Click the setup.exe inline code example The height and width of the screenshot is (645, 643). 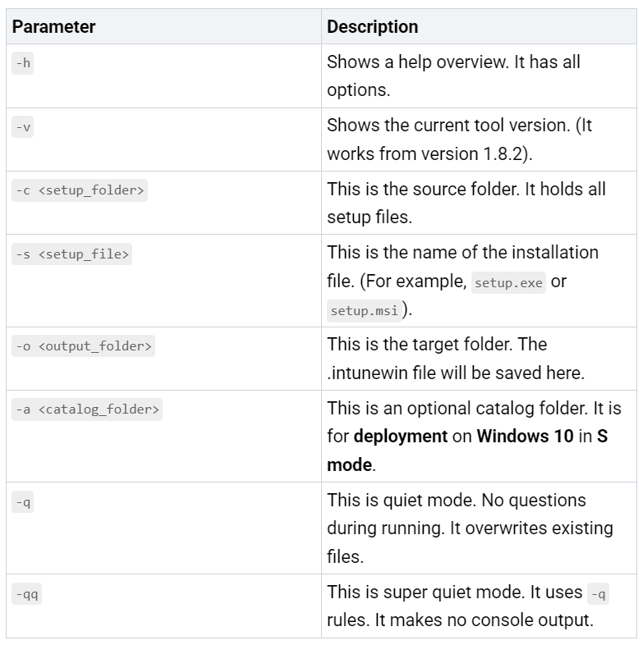(509, 283)
